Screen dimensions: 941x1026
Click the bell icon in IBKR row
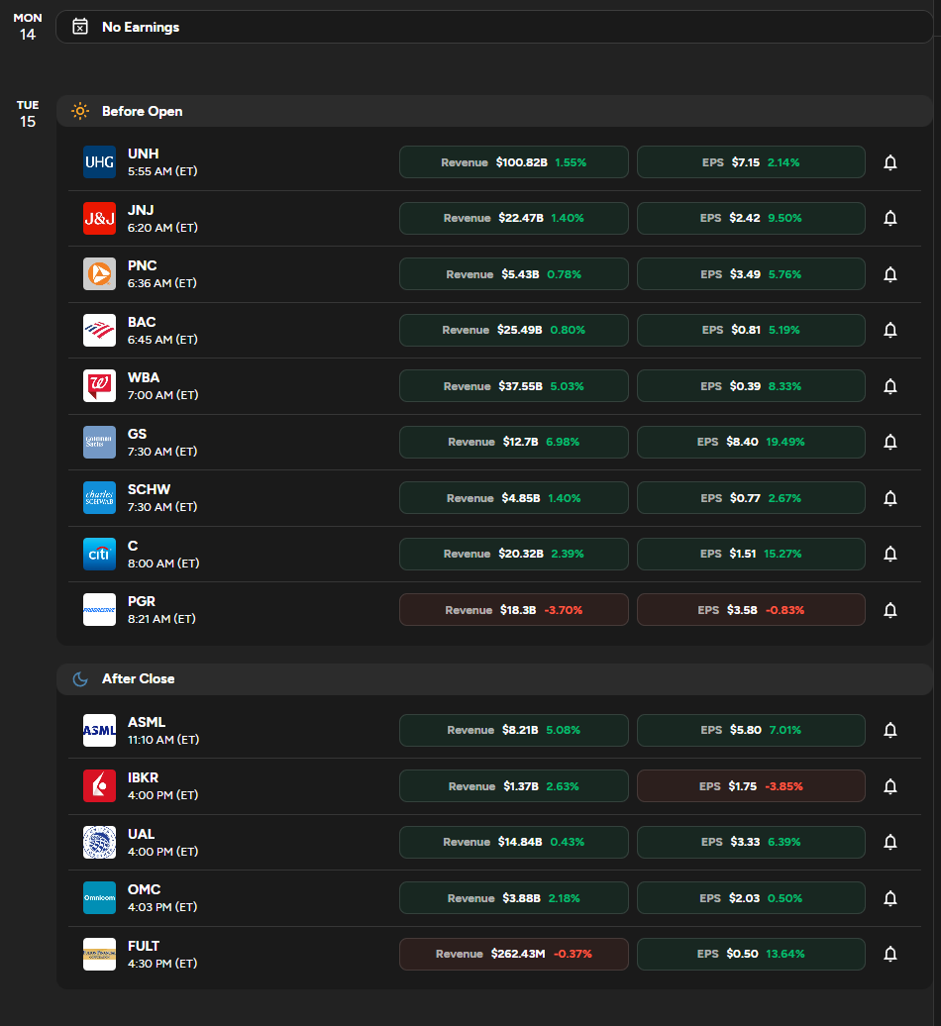[889, 786]
